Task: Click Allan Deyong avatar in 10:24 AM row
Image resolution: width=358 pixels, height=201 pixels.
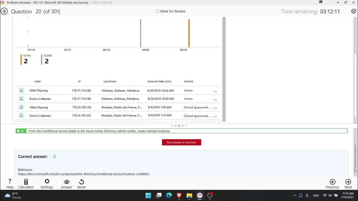Action: (x=21, y=90)
